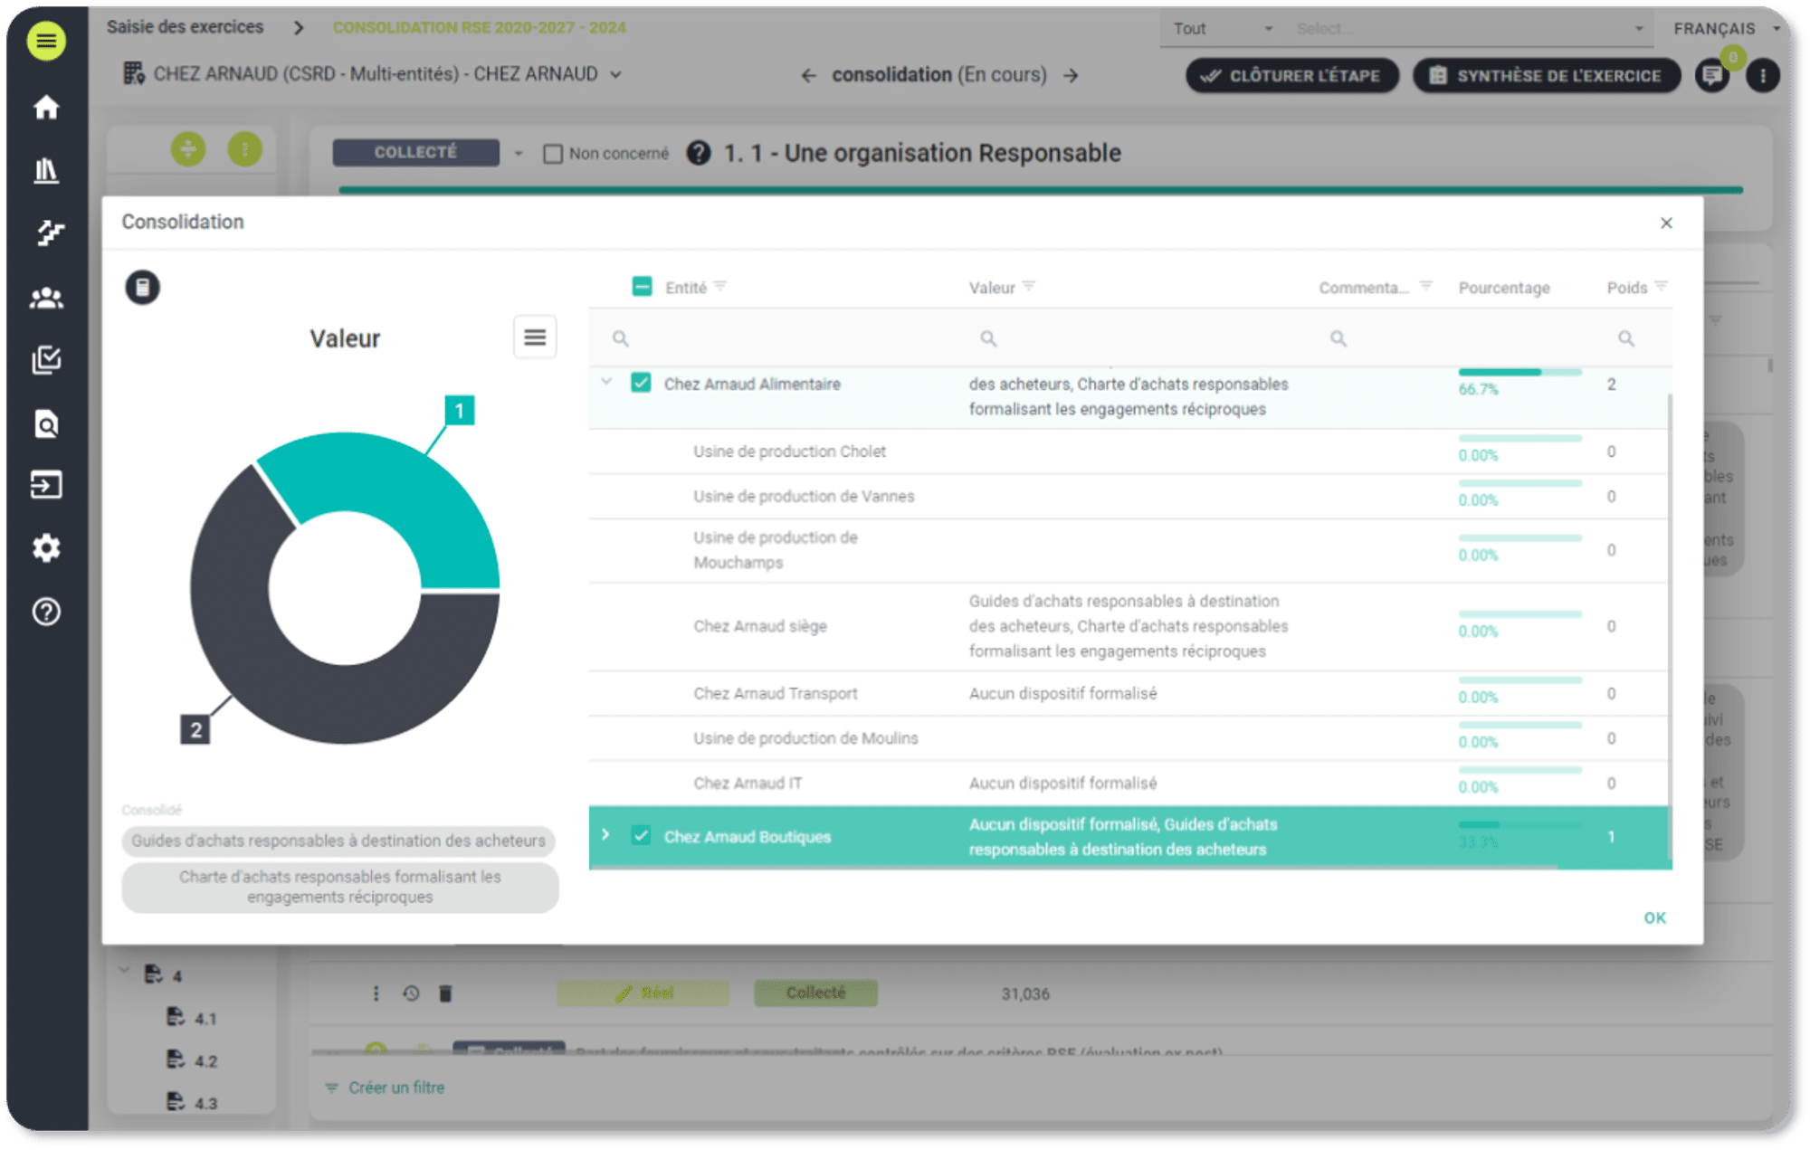1810x1150 pixels.
Task: Open the yellow hamburger main menu
Action: click(x=46, y=41)
